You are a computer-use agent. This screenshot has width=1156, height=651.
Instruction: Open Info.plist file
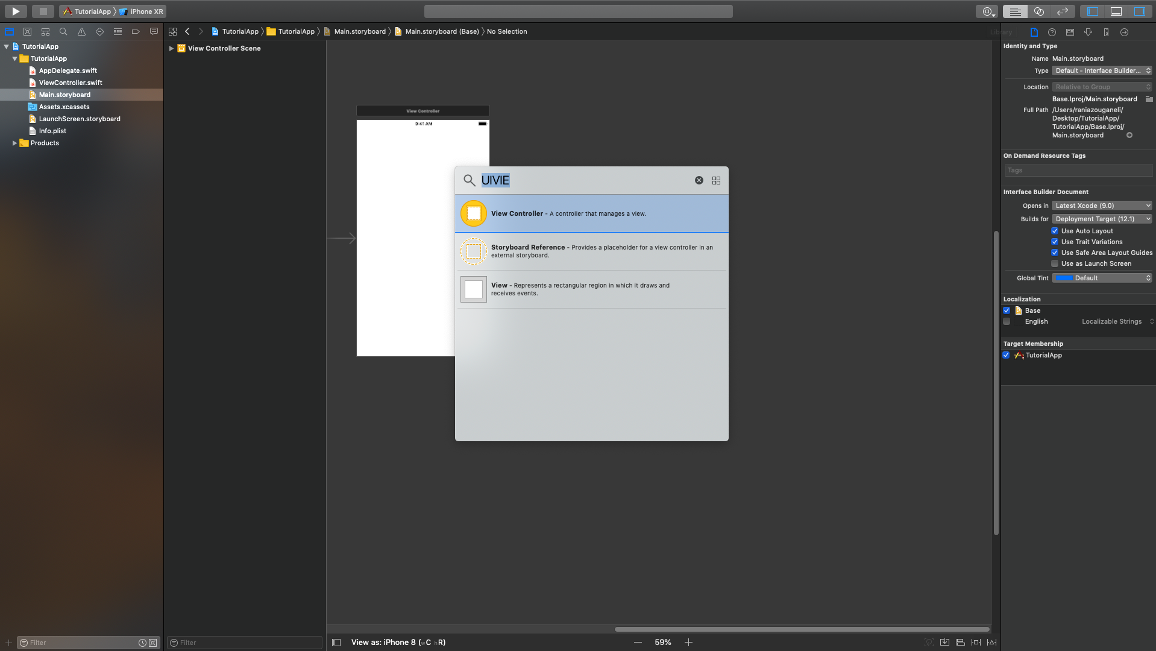pyautogui.click(x=52, y=131)
